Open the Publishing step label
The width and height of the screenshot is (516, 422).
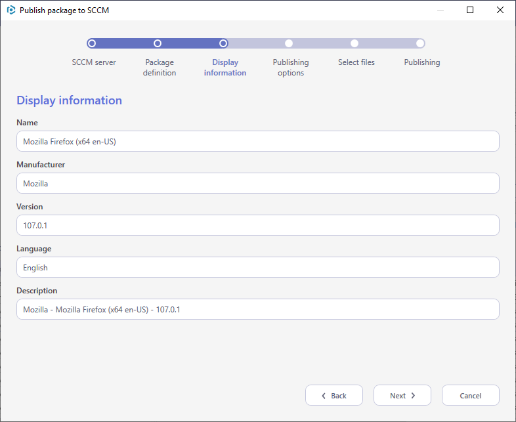(x=422, y=62)
